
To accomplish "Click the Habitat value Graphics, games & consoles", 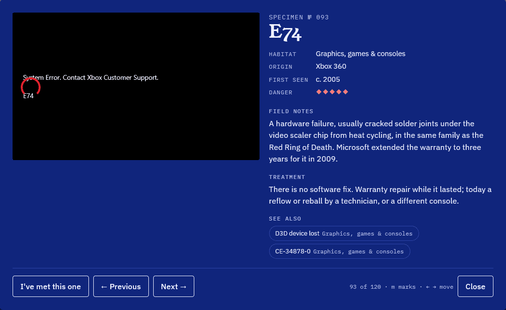I will point(361,54).
